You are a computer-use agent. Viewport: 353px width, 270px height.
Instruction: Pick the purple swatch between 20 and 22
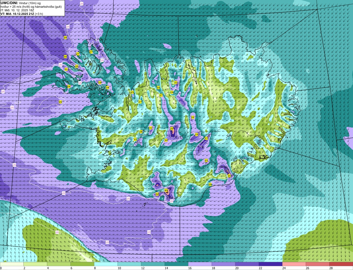(x=247, y=264)
